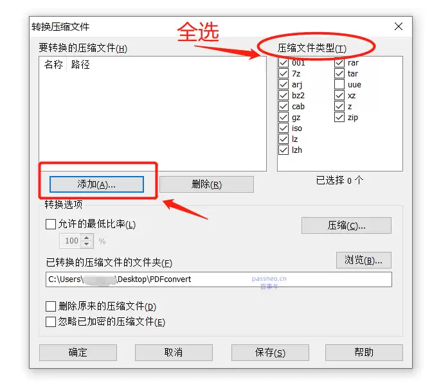Uncheck the rar archive type
The height and width of the screenshot is (388, 441).
339,62
